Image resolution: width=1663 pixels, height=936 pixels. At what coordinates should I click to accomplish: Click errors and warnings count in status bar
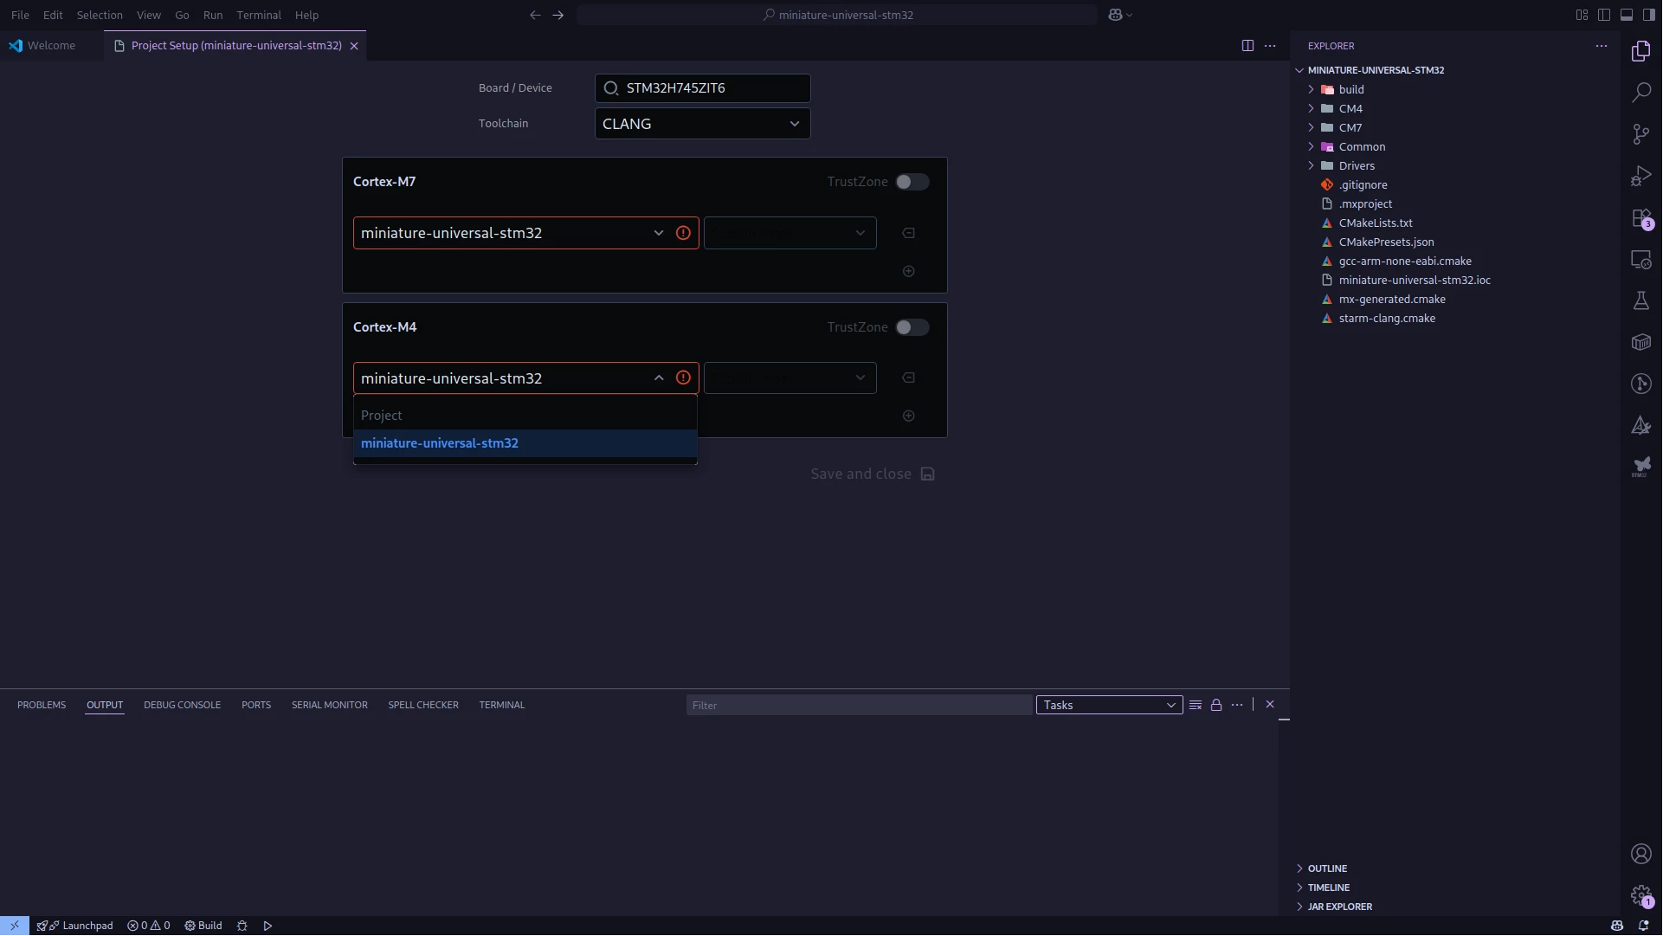(149, 926)
